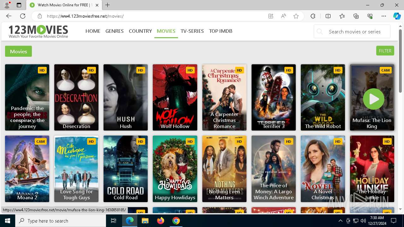Open the Pandemic movie poster
404x227 pixels.
coord(27,97)
